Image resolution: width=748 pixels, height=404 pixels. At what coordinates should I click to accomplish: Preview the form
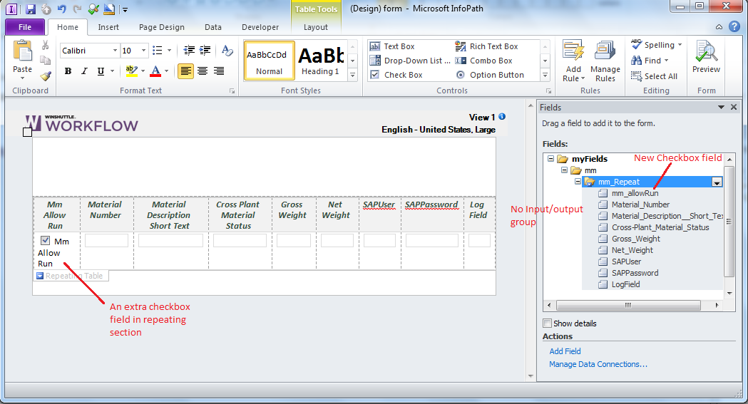(706, 57)
